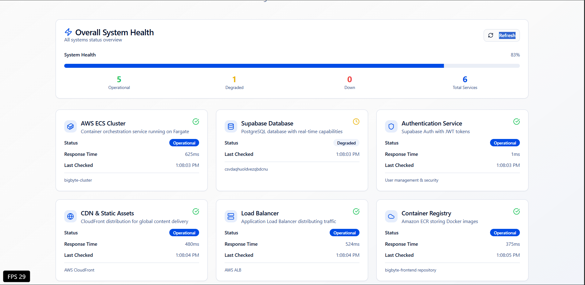Click the Supabase Database cylinder icon
The width and height of the screenshot is (585, 285).
pos(231,126)
